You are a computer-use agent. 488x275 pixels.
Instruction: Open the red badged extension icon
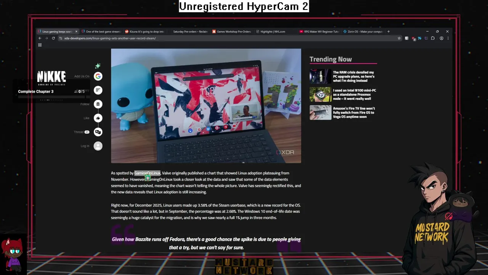click(414, 39)
